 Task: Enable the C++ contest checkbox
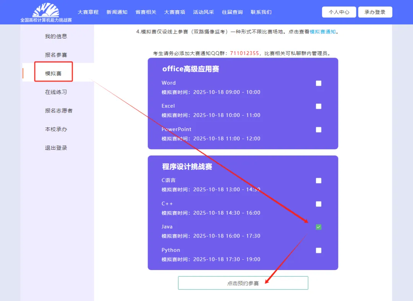[x=319, y=204]
